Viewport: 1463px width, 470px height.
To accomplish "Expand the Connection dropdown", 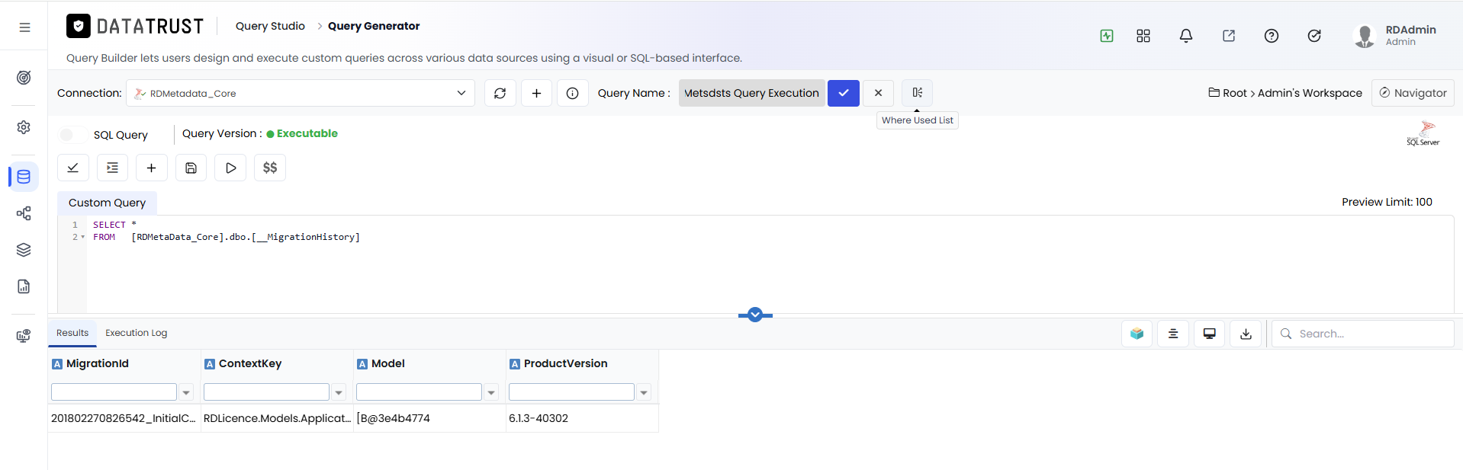I will (461, 93).
